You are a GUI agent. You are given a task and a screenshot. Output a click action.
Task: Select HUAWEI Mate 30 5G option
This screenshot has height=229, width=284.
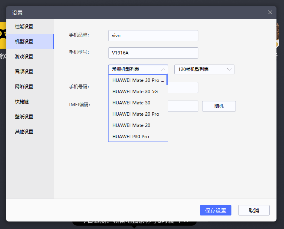[137, 92]
